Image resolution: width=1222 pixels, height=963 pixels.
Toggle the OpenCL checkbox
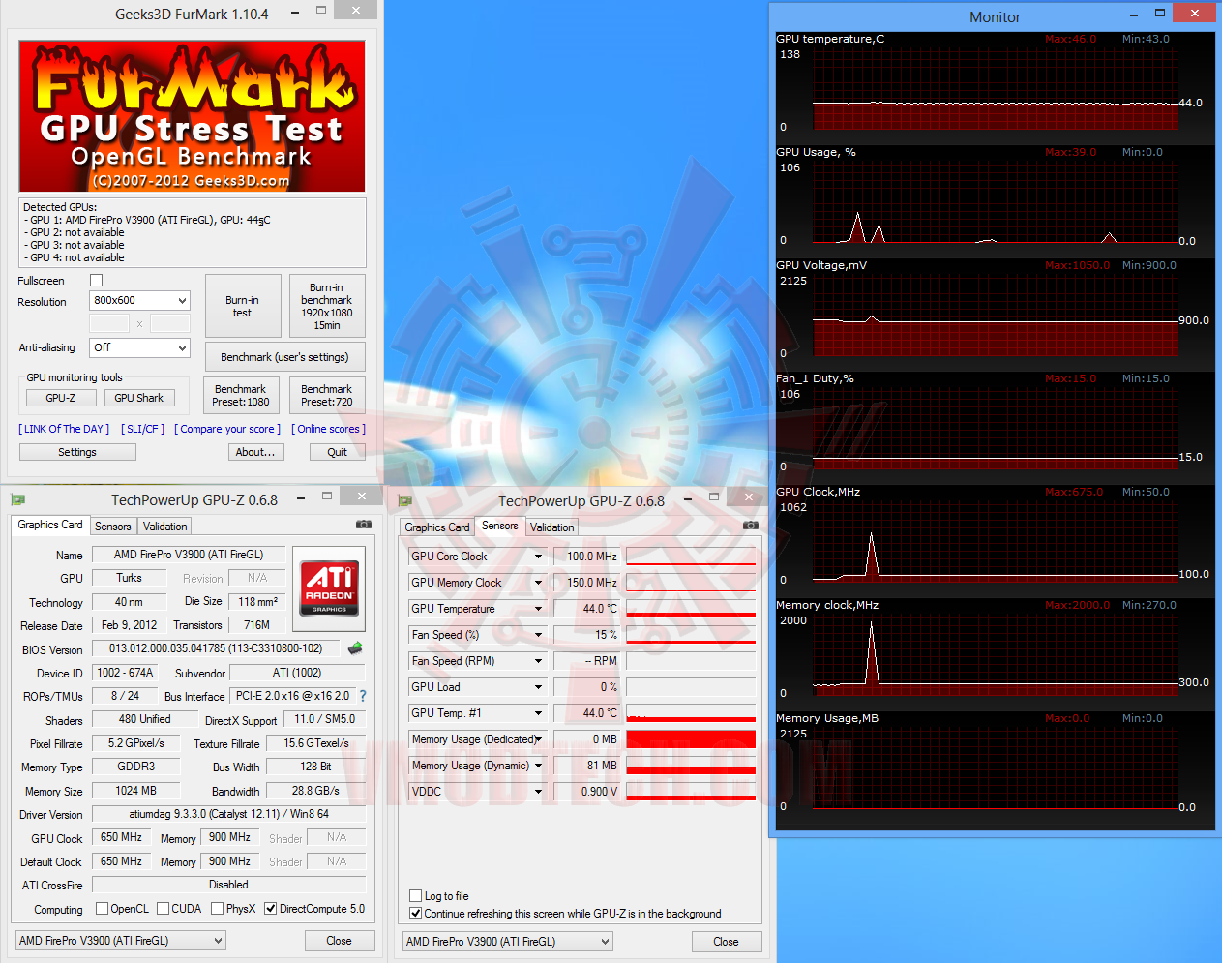(102, 909)
